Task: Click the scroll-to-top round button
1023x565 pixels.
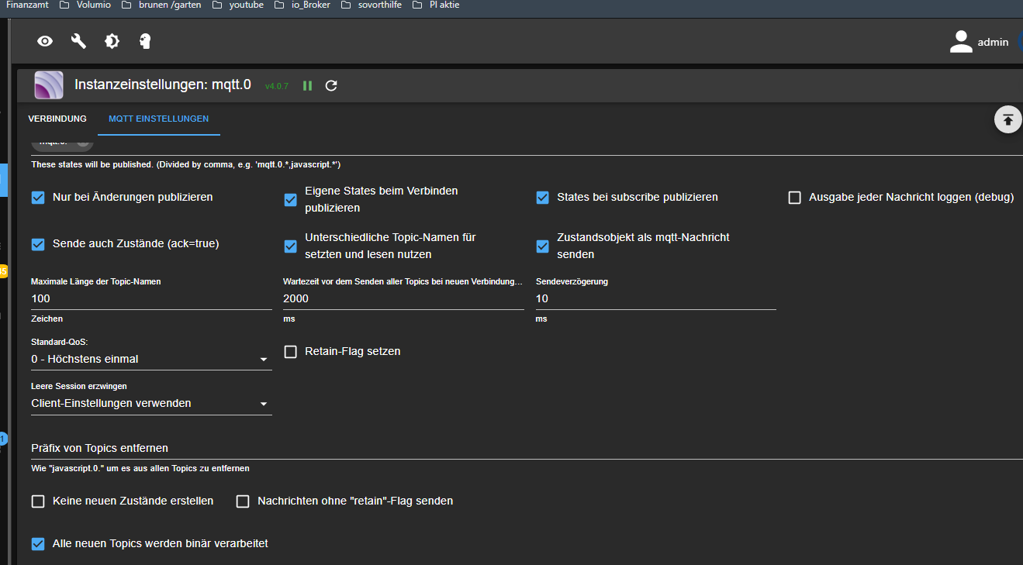Action: tap(1007, 119)
